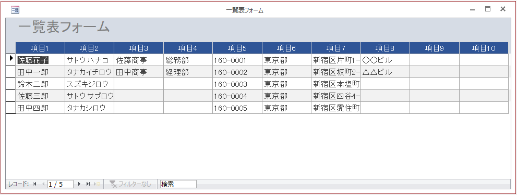Click the cell タナカシロウ
Screen dimensions: 517x195
[x=89, y=108]
